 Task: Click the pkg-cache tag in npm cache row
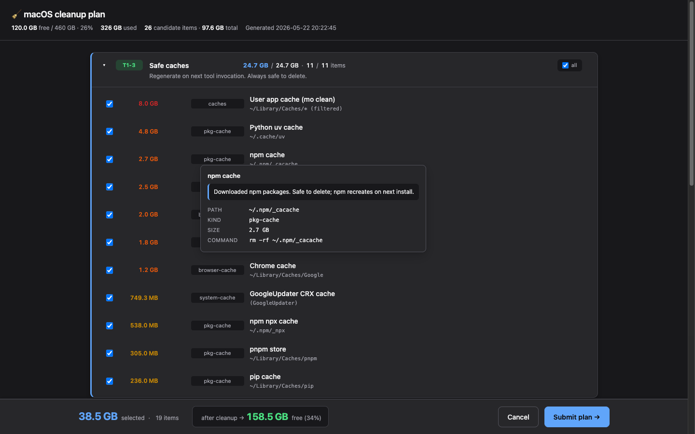(x=217, y=159)
